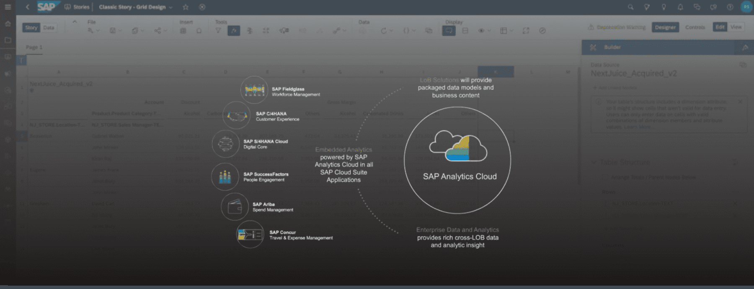
Task: Select the Page 1 tab
Action: pyautogui.click(x=34, y=47)
